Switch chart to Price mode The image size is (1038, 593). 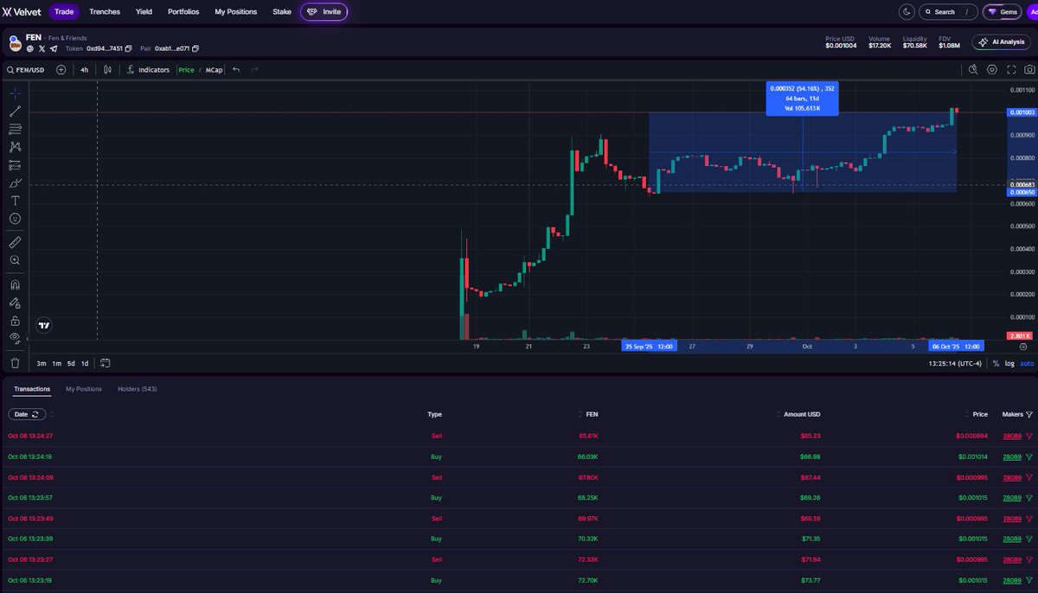[x=186, y=70]
